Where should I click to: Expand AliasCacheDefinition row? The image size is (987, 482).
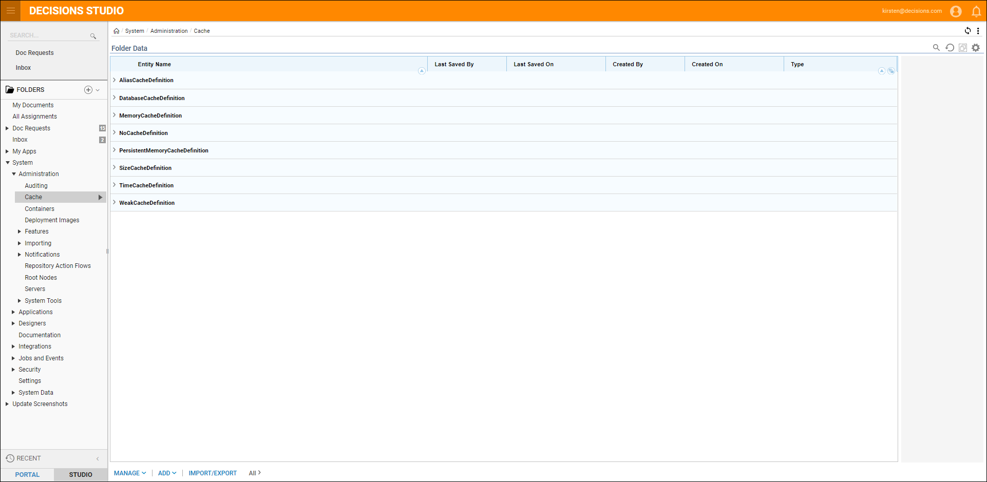(114, 80)
